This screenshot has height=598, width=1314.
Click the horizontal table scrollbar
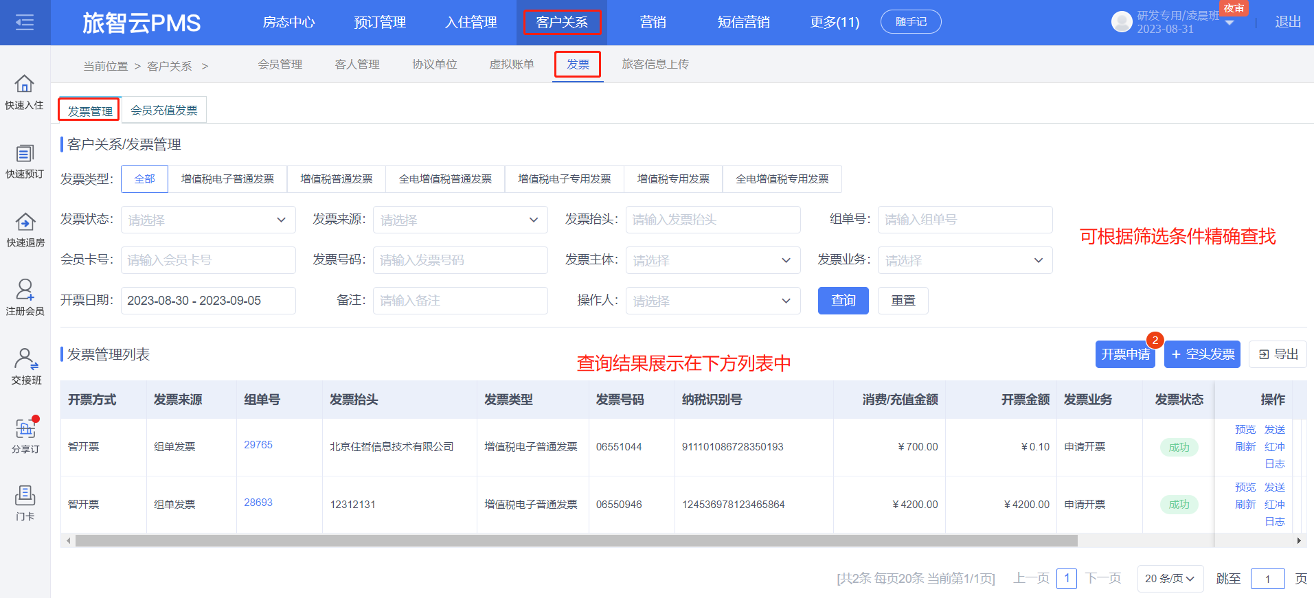coord(576,541)
